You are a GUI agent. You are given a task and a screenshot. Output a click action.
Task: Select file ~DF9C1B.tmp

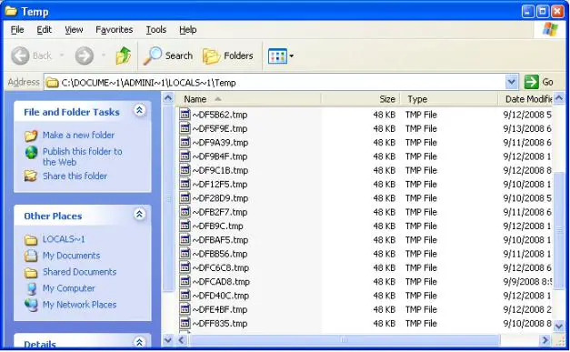220,171
